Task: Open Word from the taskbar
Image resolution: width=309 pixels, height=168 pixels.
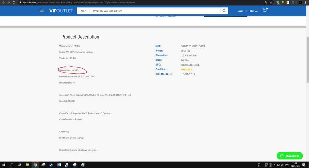Action: point(59,165)
